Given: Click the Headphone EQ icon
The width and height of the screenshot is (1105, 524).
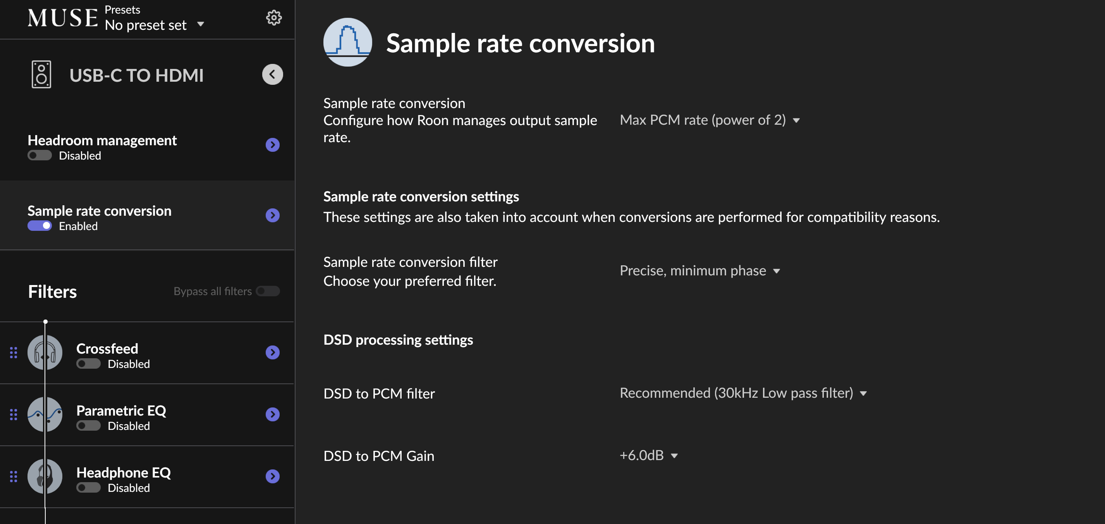Looking at the screenshot, I should coord(45,476).
